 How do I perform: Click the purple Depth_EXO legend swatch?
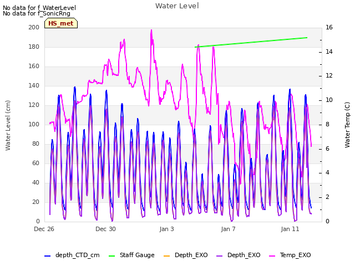[x=219, y=256]
